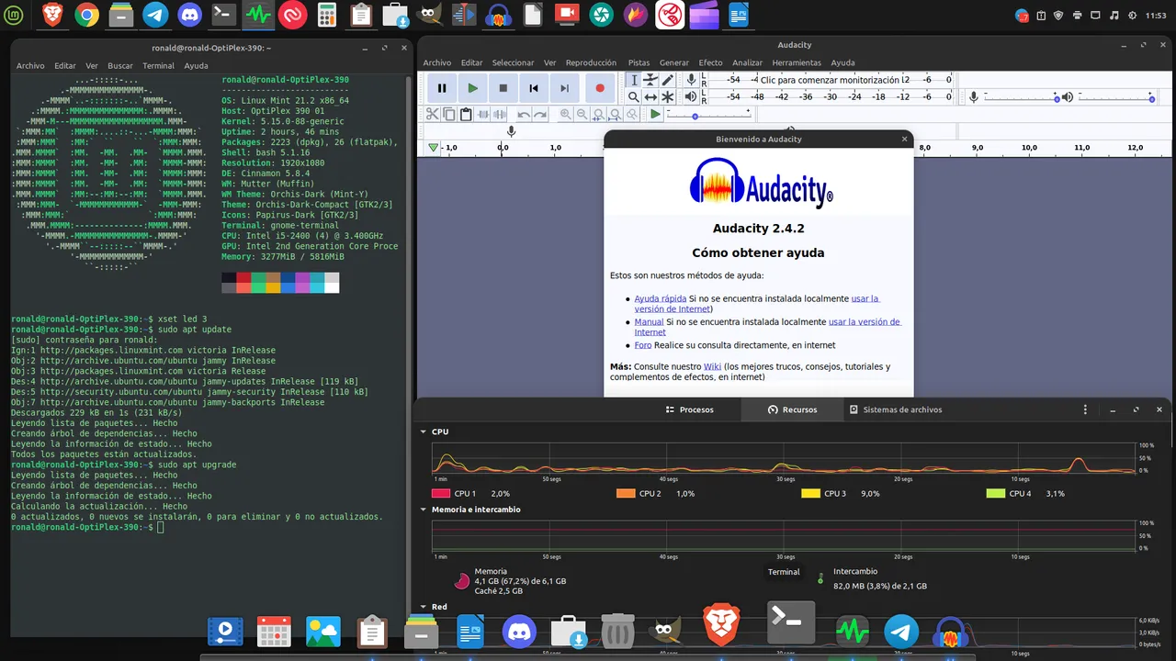The height and width of the screenshot is (661, 1176).
Task: Click the Zoom In icon in Audacity edit toolbar
Action: 565,114
